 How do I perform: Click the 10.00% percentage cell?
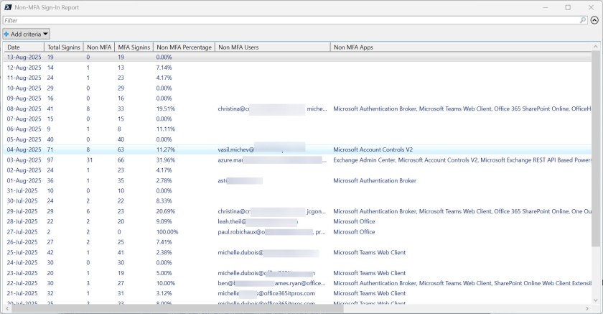tap(166, 283)
